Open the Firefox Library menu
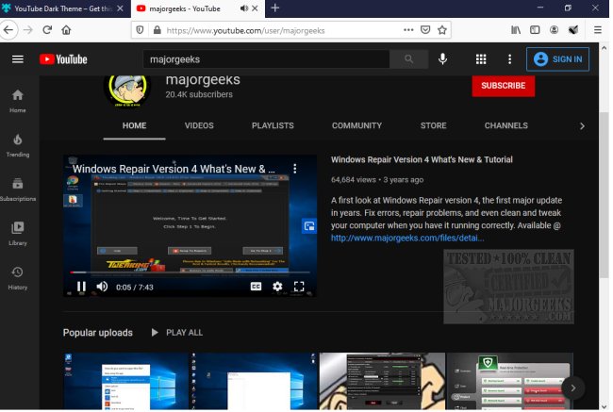 [516, 30]
